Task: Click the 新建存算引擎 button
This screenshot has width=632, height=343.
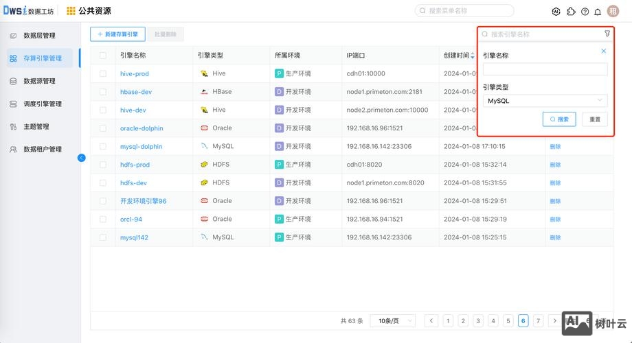Action: (117, 34)
